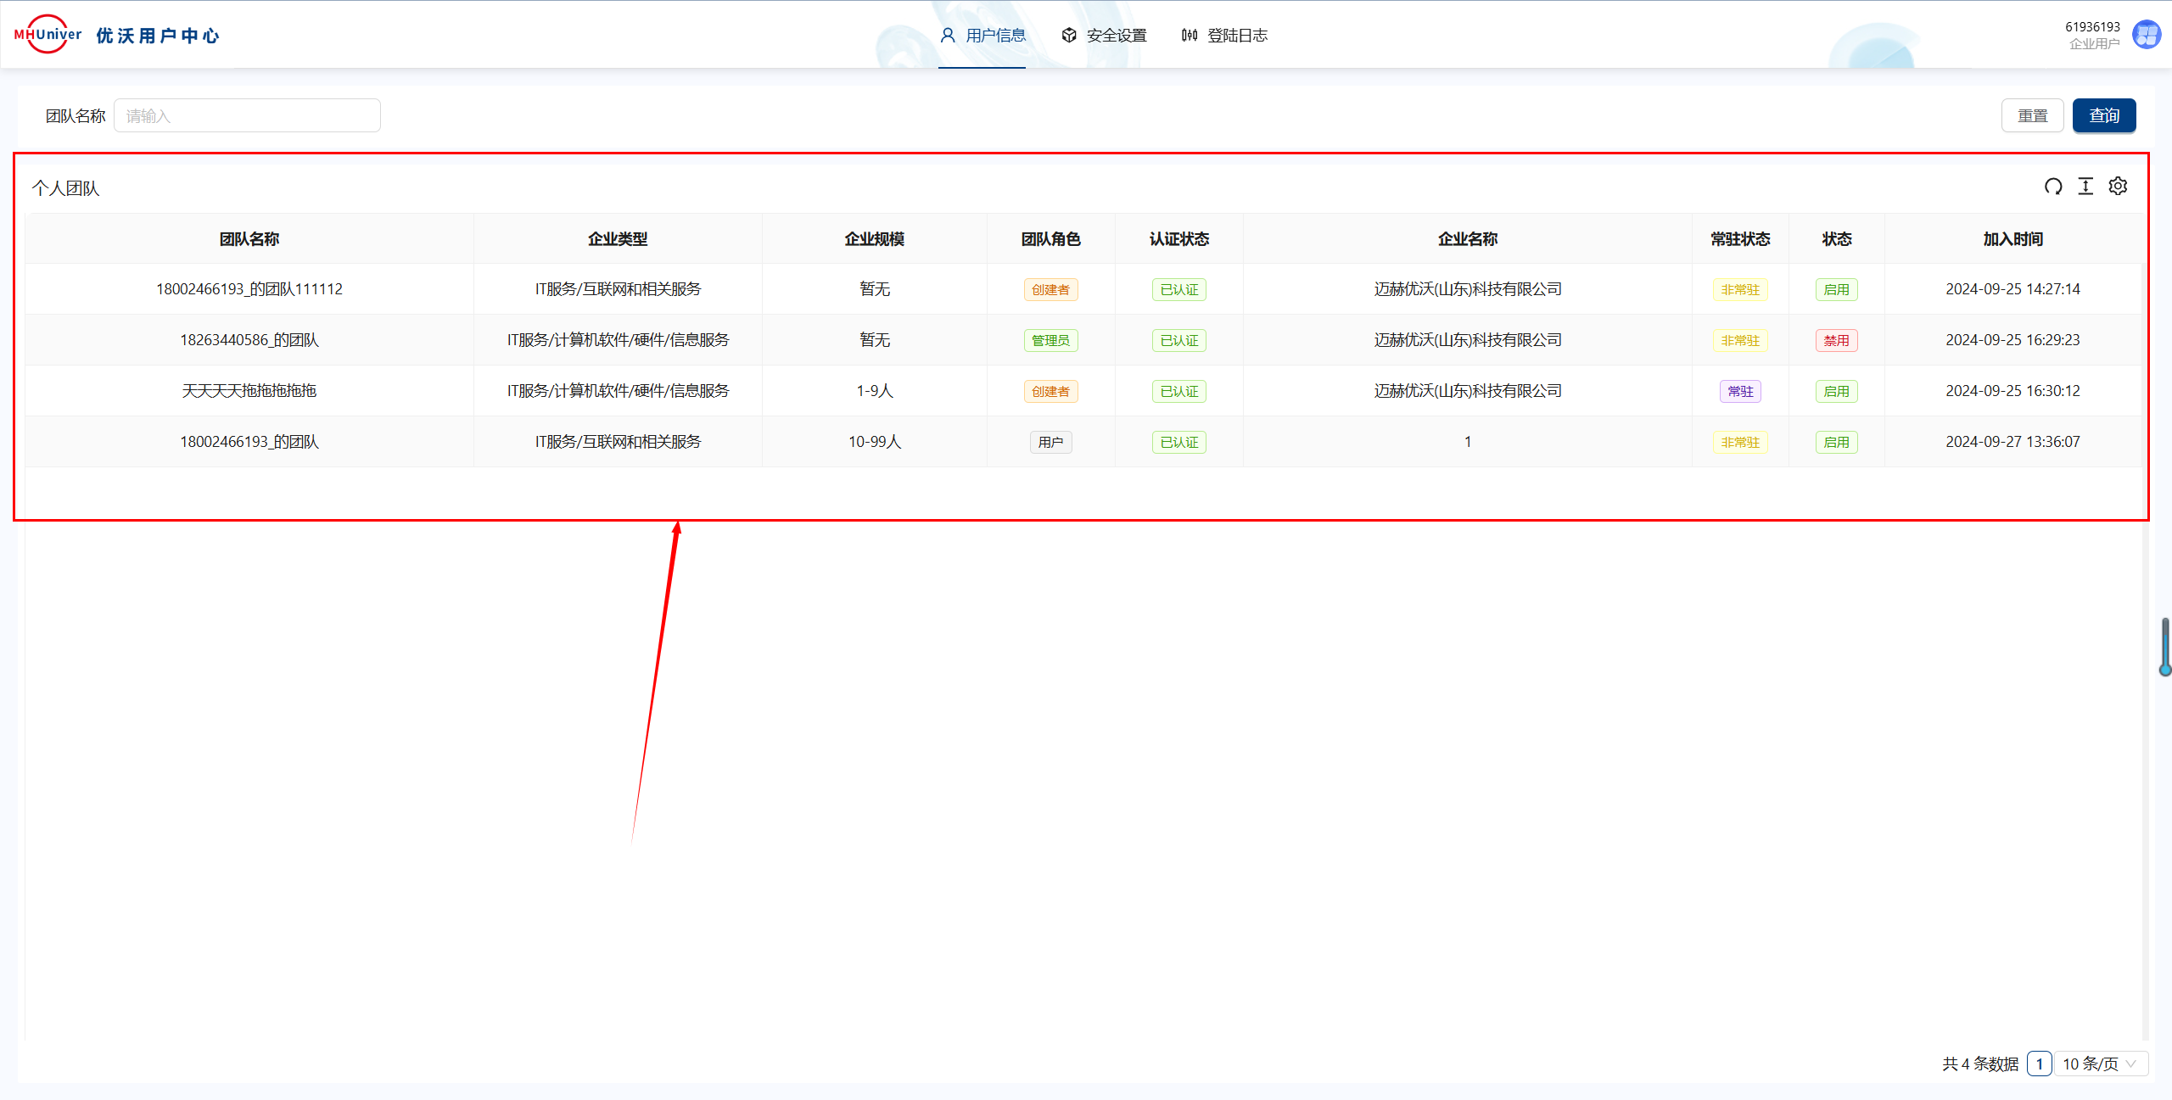2172x1100 pixels.
Task: Click the person icon beside 用户信息
Action: point(948,36)
